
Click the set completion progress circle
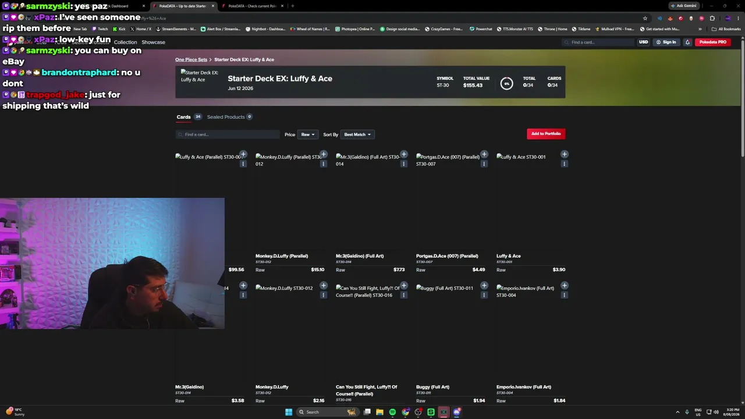506,84
